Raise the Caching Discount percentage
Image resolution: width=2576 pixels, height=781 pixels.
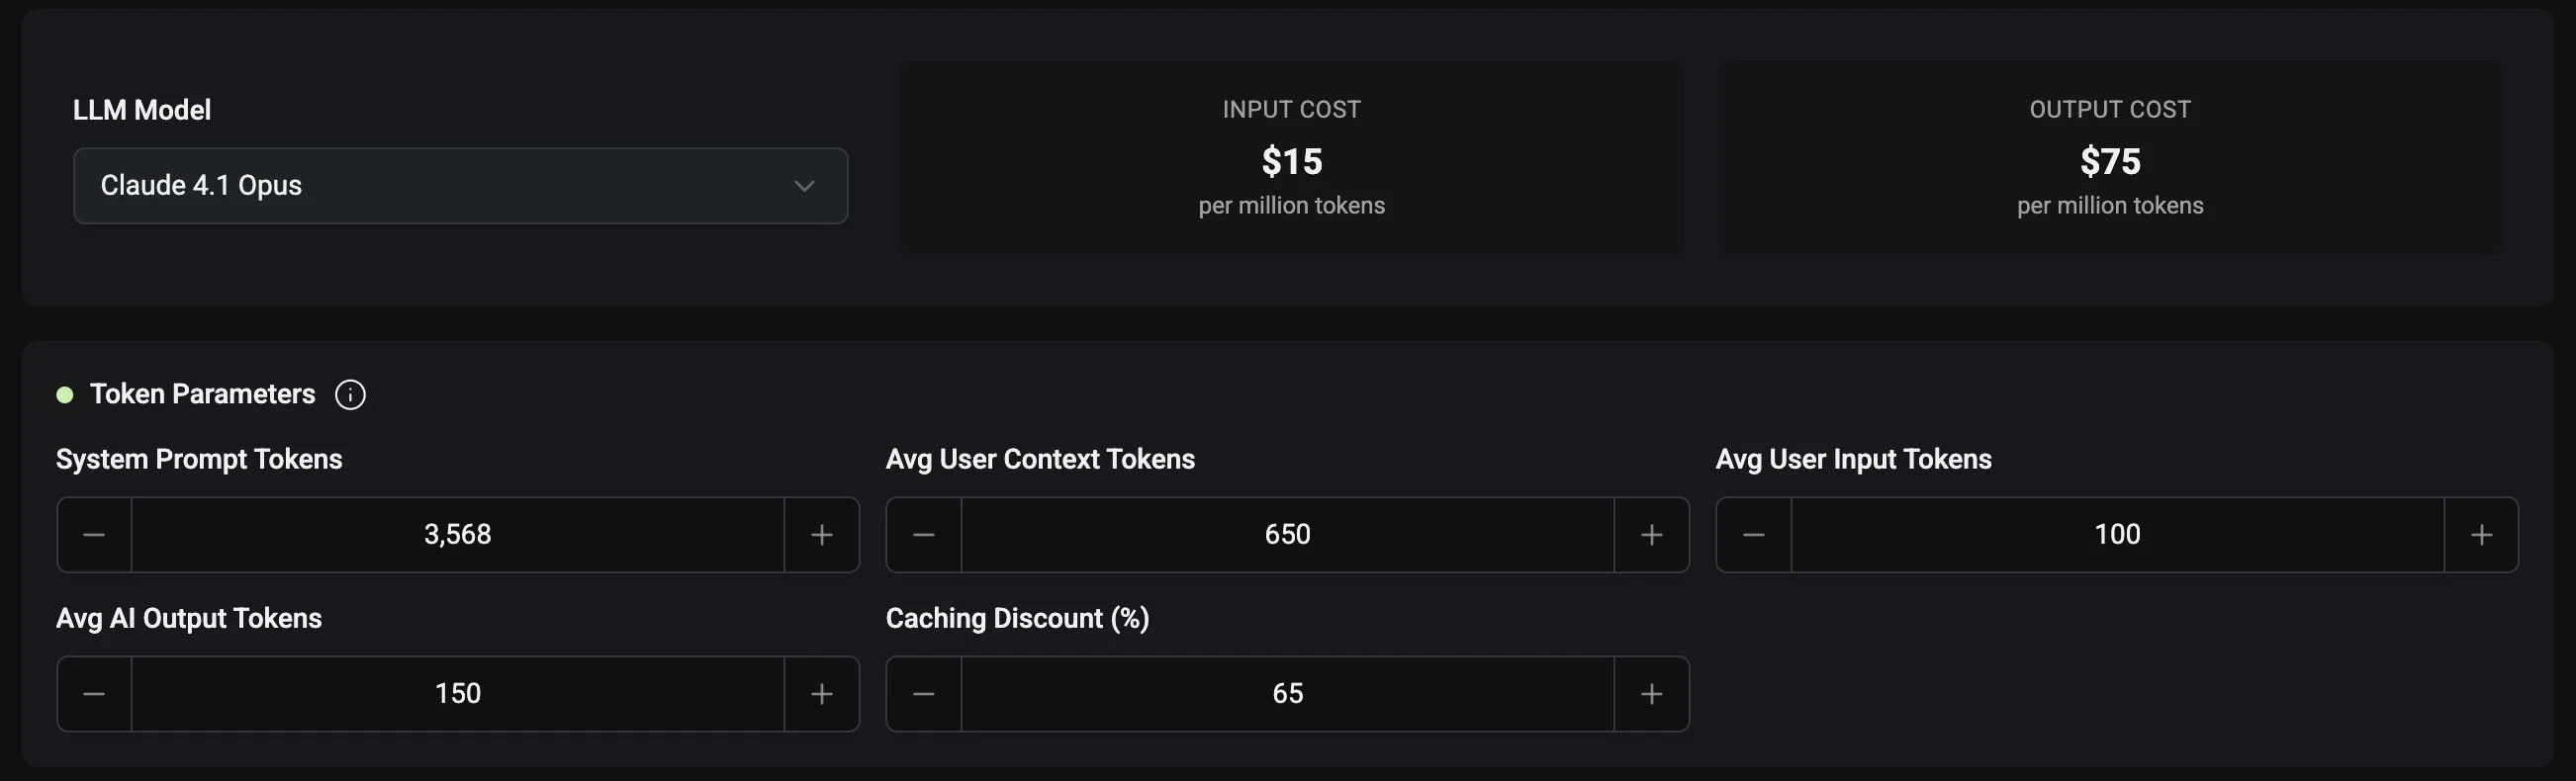pyautogui.click(x=1652, y=694)
